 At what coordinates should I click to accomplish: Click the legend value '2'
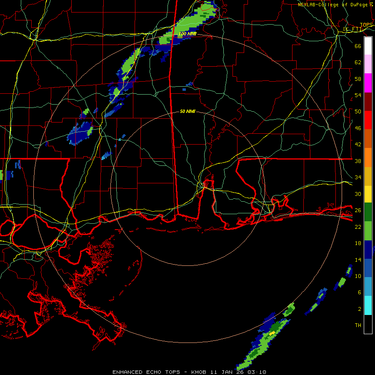(x=360, y=309)
